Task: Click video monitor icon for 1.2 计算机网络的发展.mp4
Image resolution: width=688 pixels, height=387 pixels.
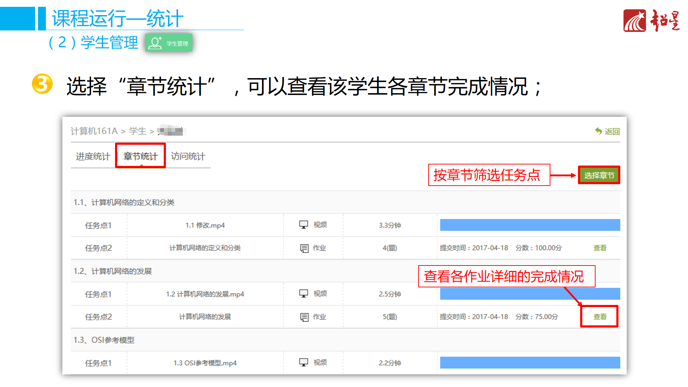Action: click(x=304, y=293)
